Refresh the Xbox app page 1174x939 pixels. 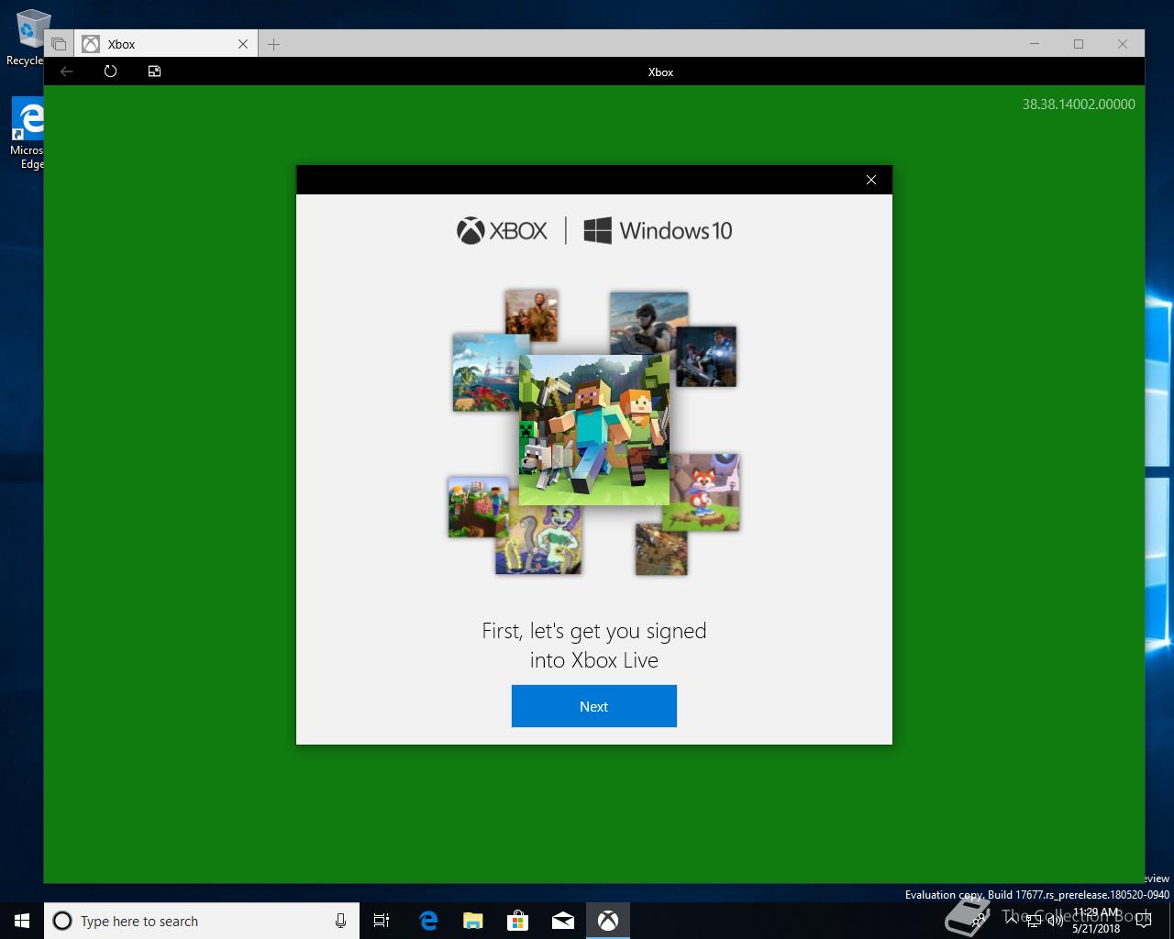click(110, 72)
